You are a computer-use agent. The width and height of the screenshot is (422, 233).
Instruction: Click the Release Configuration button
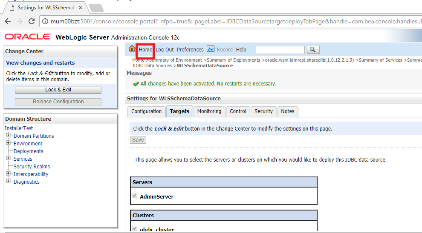pyautogui.click(x=58, y=102)
